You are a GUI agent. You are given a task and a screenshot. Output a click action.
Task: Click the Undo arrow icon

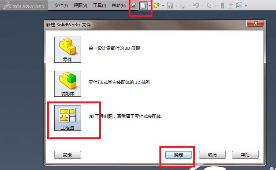(x=196, y=5)
